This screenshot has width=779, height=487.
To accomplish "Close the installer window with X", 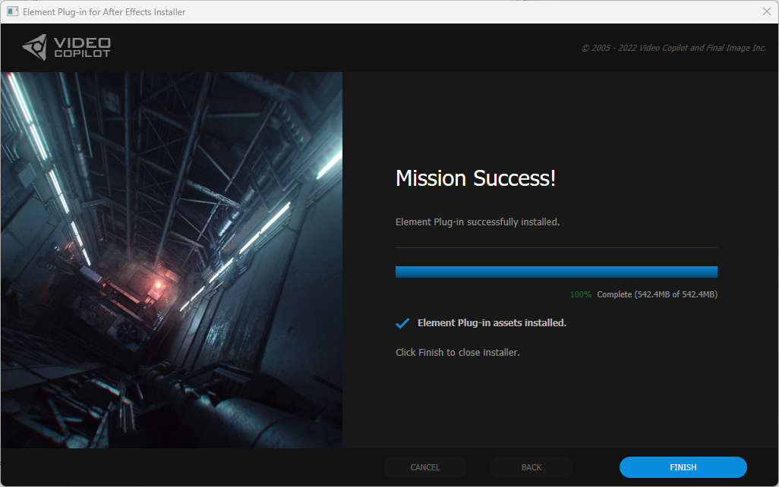I will (767, 11).
